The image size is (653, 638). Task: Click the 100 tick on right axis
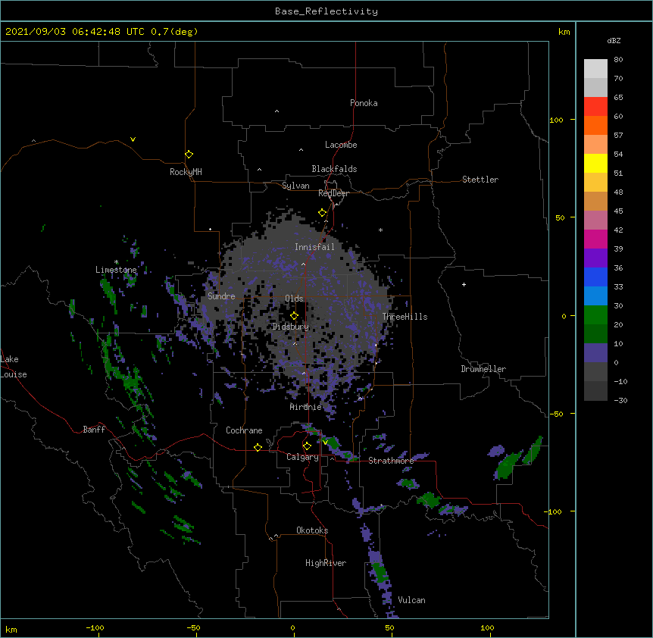click(x=556, y=120)
